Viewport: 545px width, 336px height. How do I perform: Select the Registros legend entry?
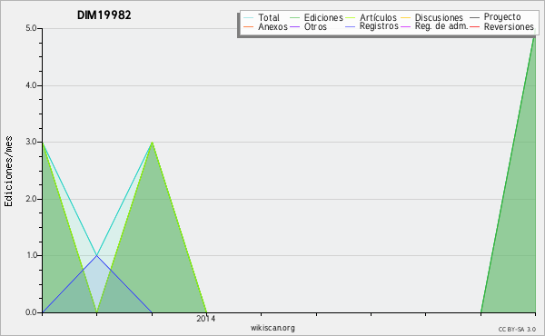[372, 26]
